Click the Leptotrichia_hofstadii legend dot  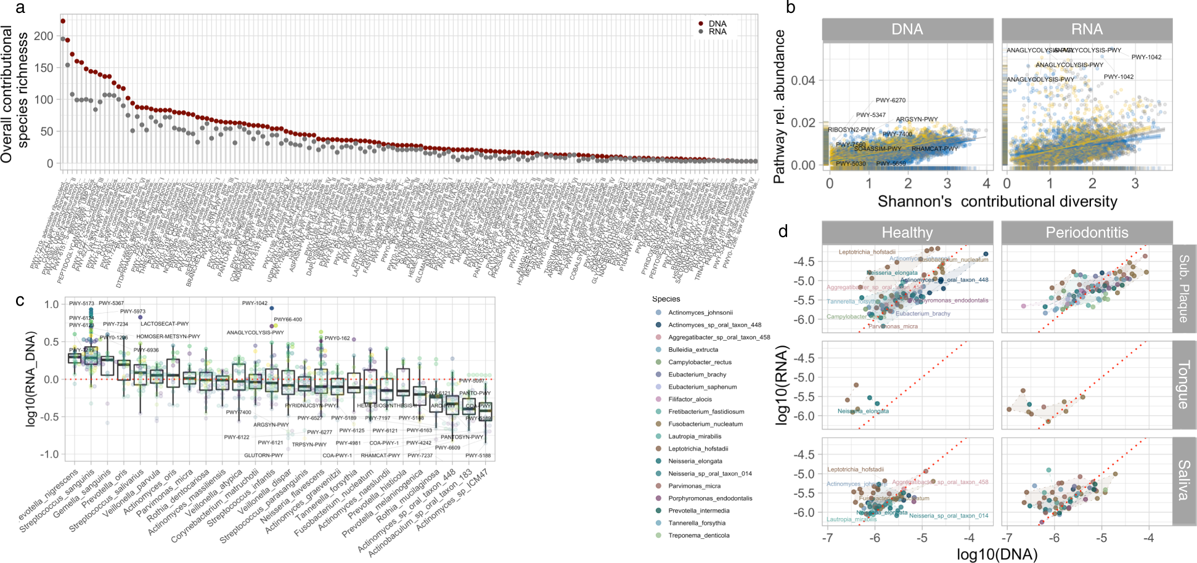[658, 448]
